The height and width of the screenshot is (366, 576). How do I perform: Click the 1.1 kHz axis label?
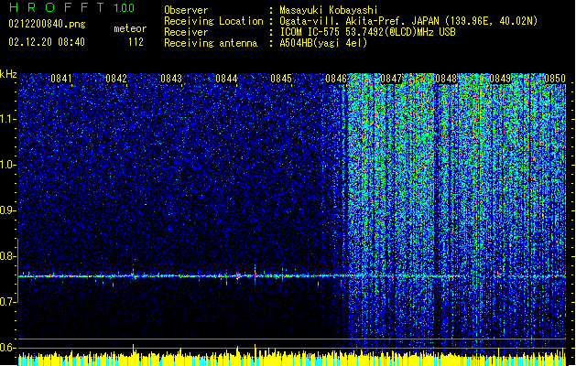tap(8, 119)
